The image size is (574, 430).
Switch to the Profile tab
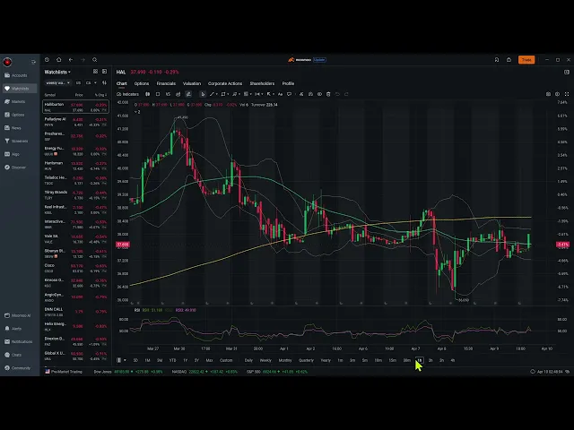288,83
